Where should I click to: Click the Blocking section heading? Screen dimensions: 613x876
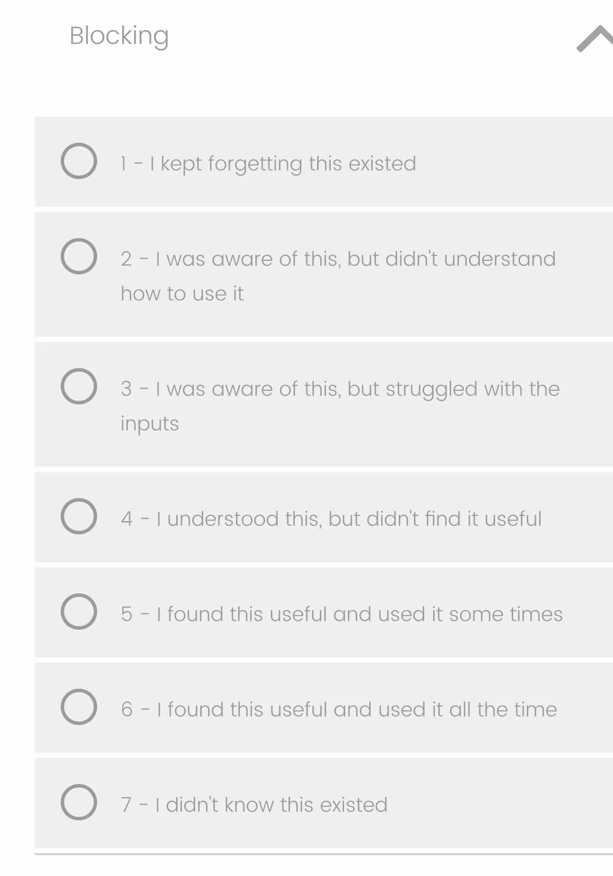coord(119,36)
